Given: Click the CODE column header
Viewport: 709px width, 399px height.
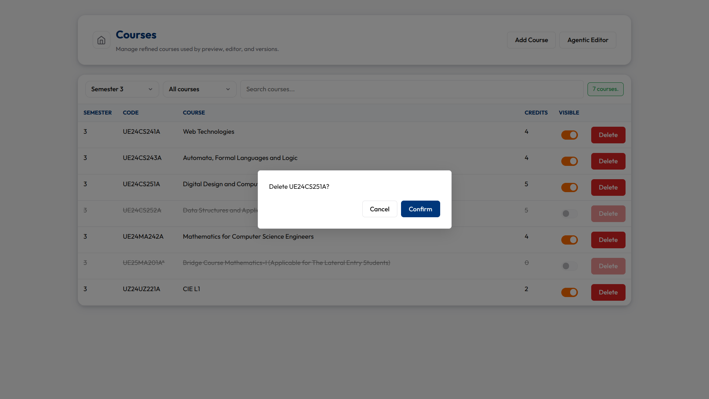Looking at the screenshot, I should point(131,113).
